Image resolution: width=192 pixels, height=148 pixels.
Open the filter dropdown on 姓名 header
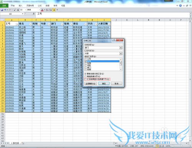pos(30,24)
